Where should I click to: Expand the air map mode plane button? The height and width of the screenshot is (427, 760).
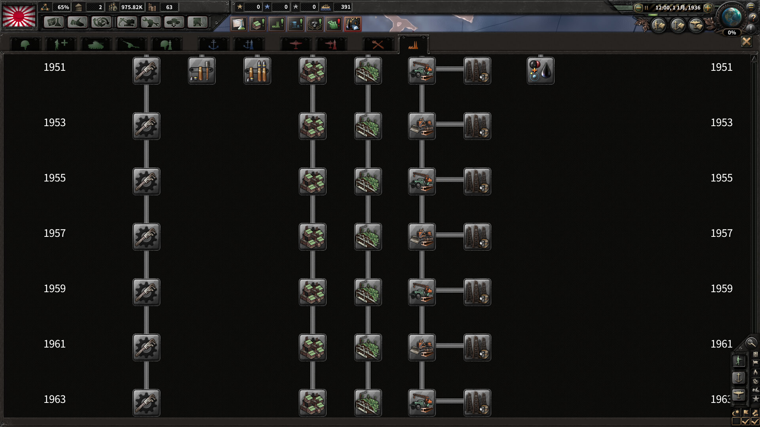pos(739,395)
